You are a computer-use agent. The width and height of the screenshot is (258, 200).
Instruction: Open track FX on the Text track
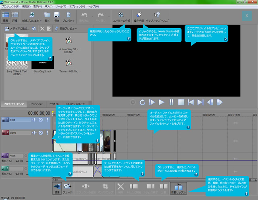pyautogui.click(x=34, y=120)
